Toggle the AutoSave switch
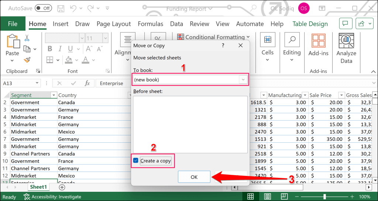Image resolution: width=378 pixels, height=201 pixels. pyautogui.click(x=44, y=8)
